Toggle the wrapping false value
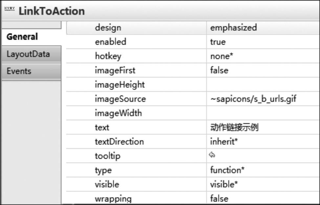The width and height of the screenshot is (320, 205). pyautogui.click(x=263, y=198)
